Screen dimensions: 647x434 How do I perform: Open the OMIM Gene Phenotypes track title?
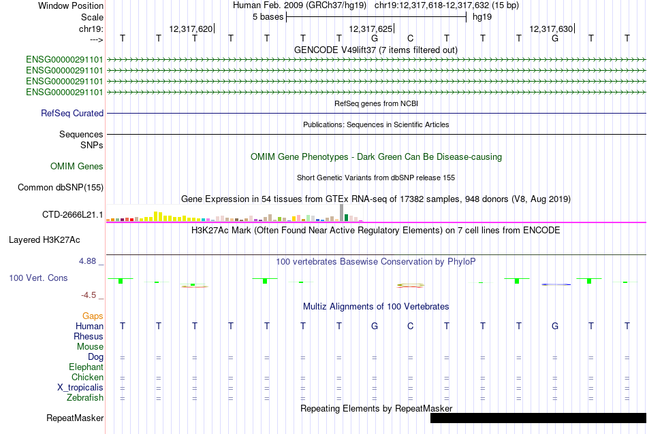[x=376, y=156]
